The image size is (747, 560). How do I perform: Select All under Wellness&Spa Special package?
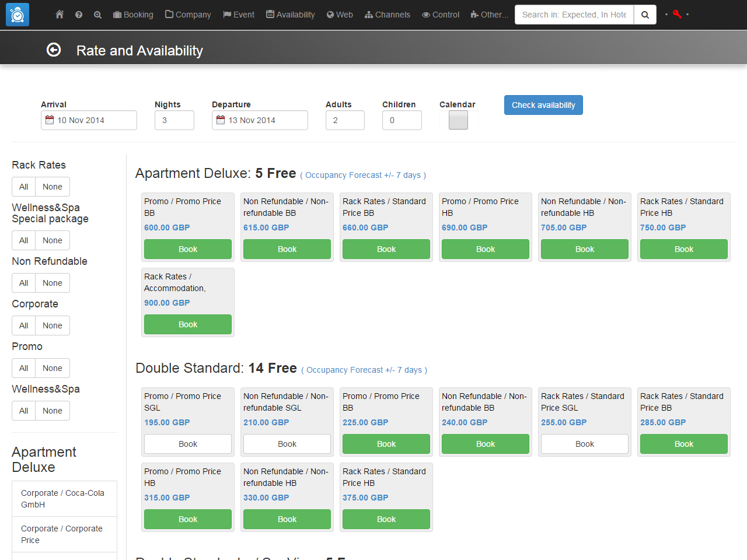click(x=23, y=240)
